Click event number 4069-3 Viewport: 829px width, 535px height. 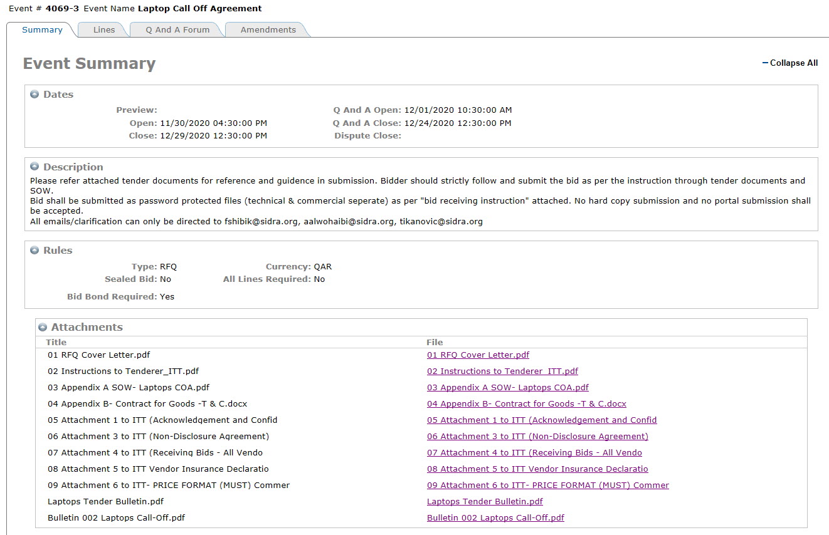click(x=62, y=8)
